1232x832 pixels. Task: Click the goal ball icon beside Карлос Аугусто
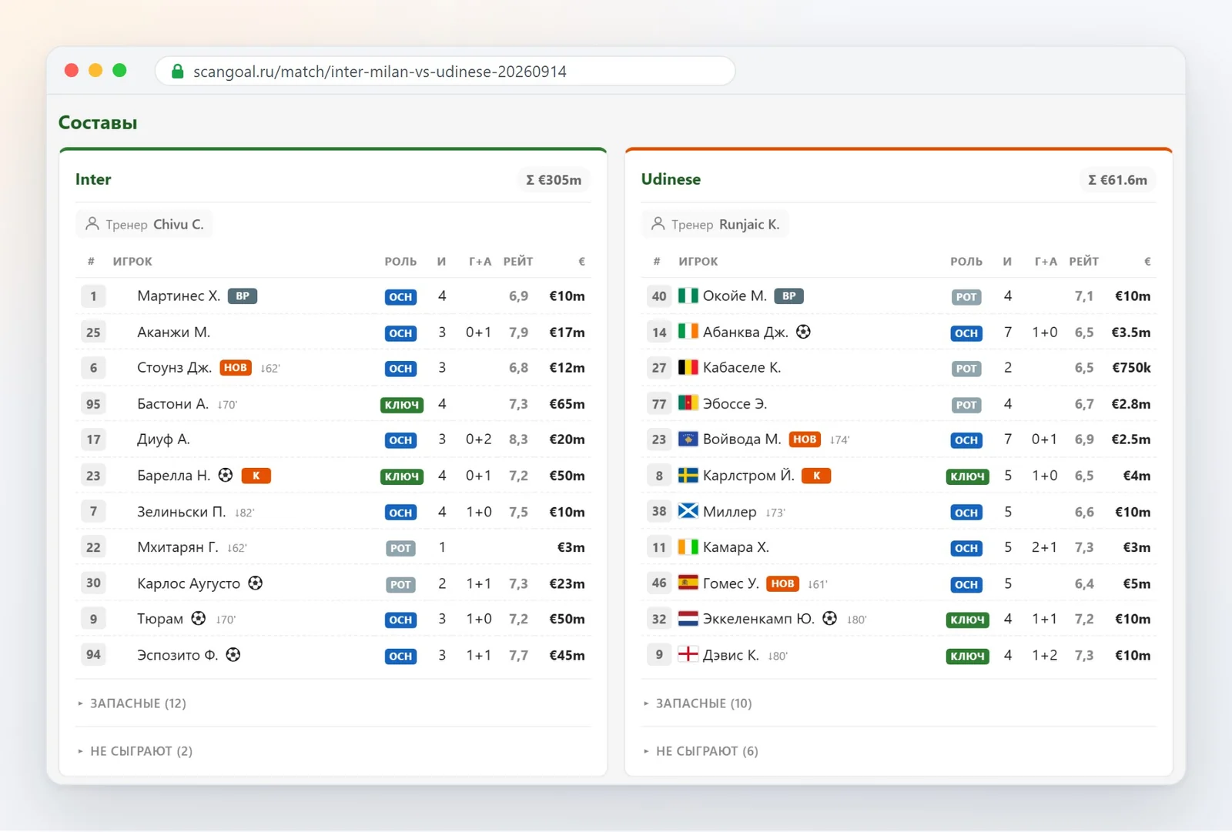click(256, 583)
